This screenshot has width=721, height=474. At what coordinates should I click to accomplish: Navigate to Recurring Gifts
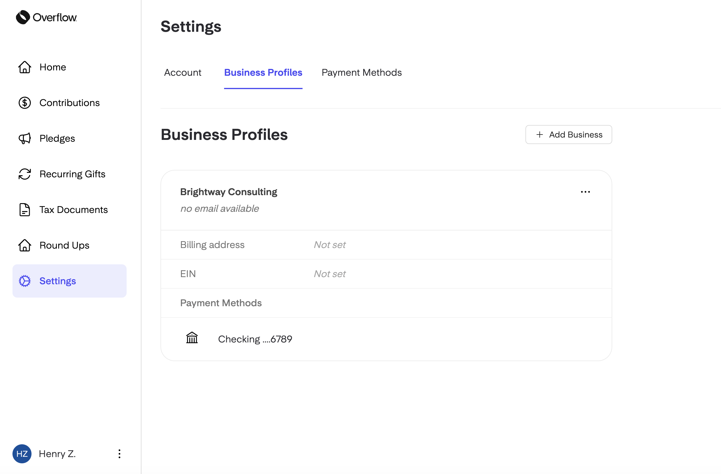tap(69, 174)
